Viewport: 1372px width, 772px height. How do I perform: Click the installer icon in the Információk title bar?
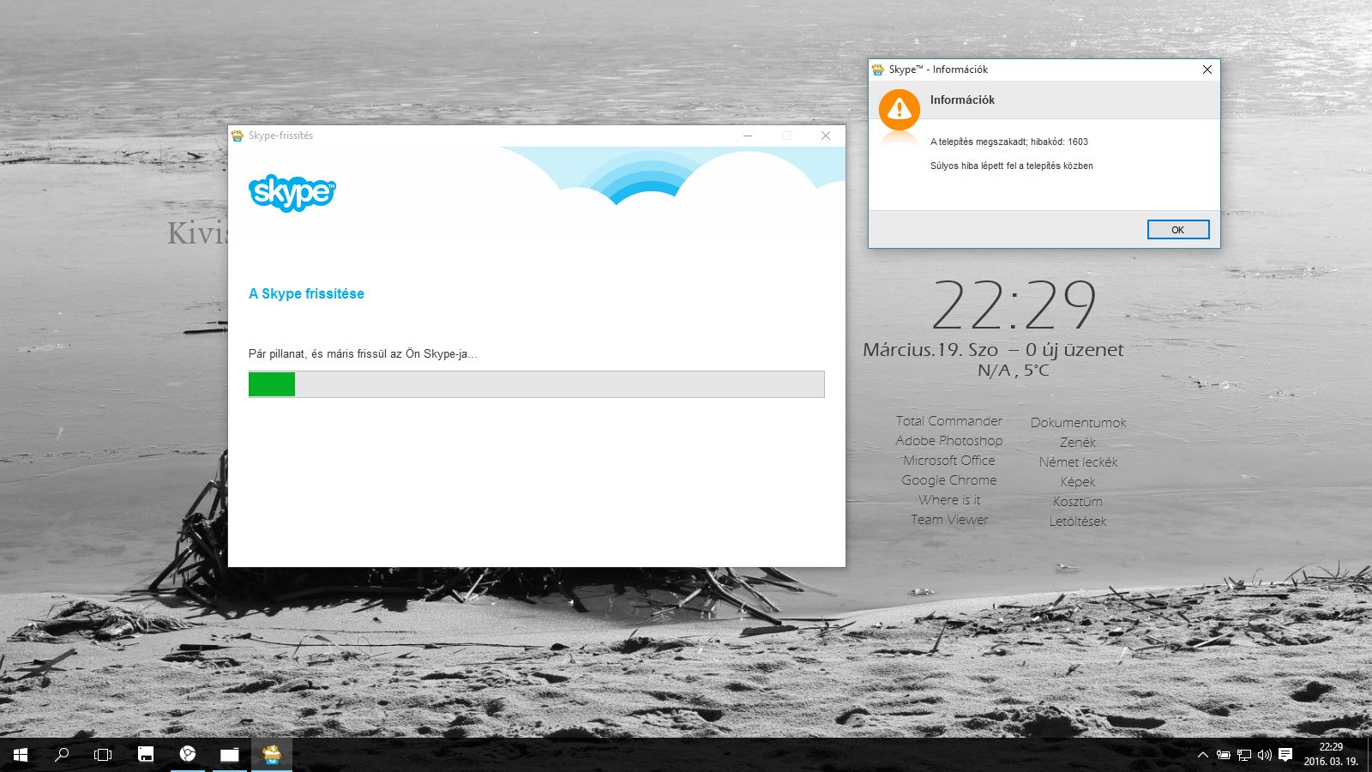(x=878, y=69)
